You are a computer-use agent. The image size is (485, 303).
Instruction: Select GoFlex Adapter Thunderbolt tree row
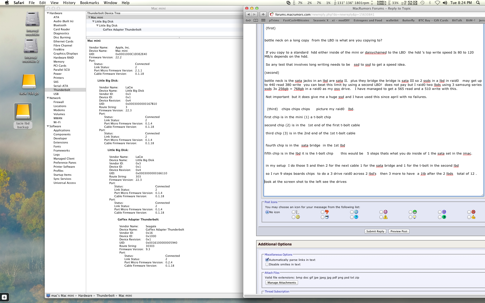[x=164, y=30]
